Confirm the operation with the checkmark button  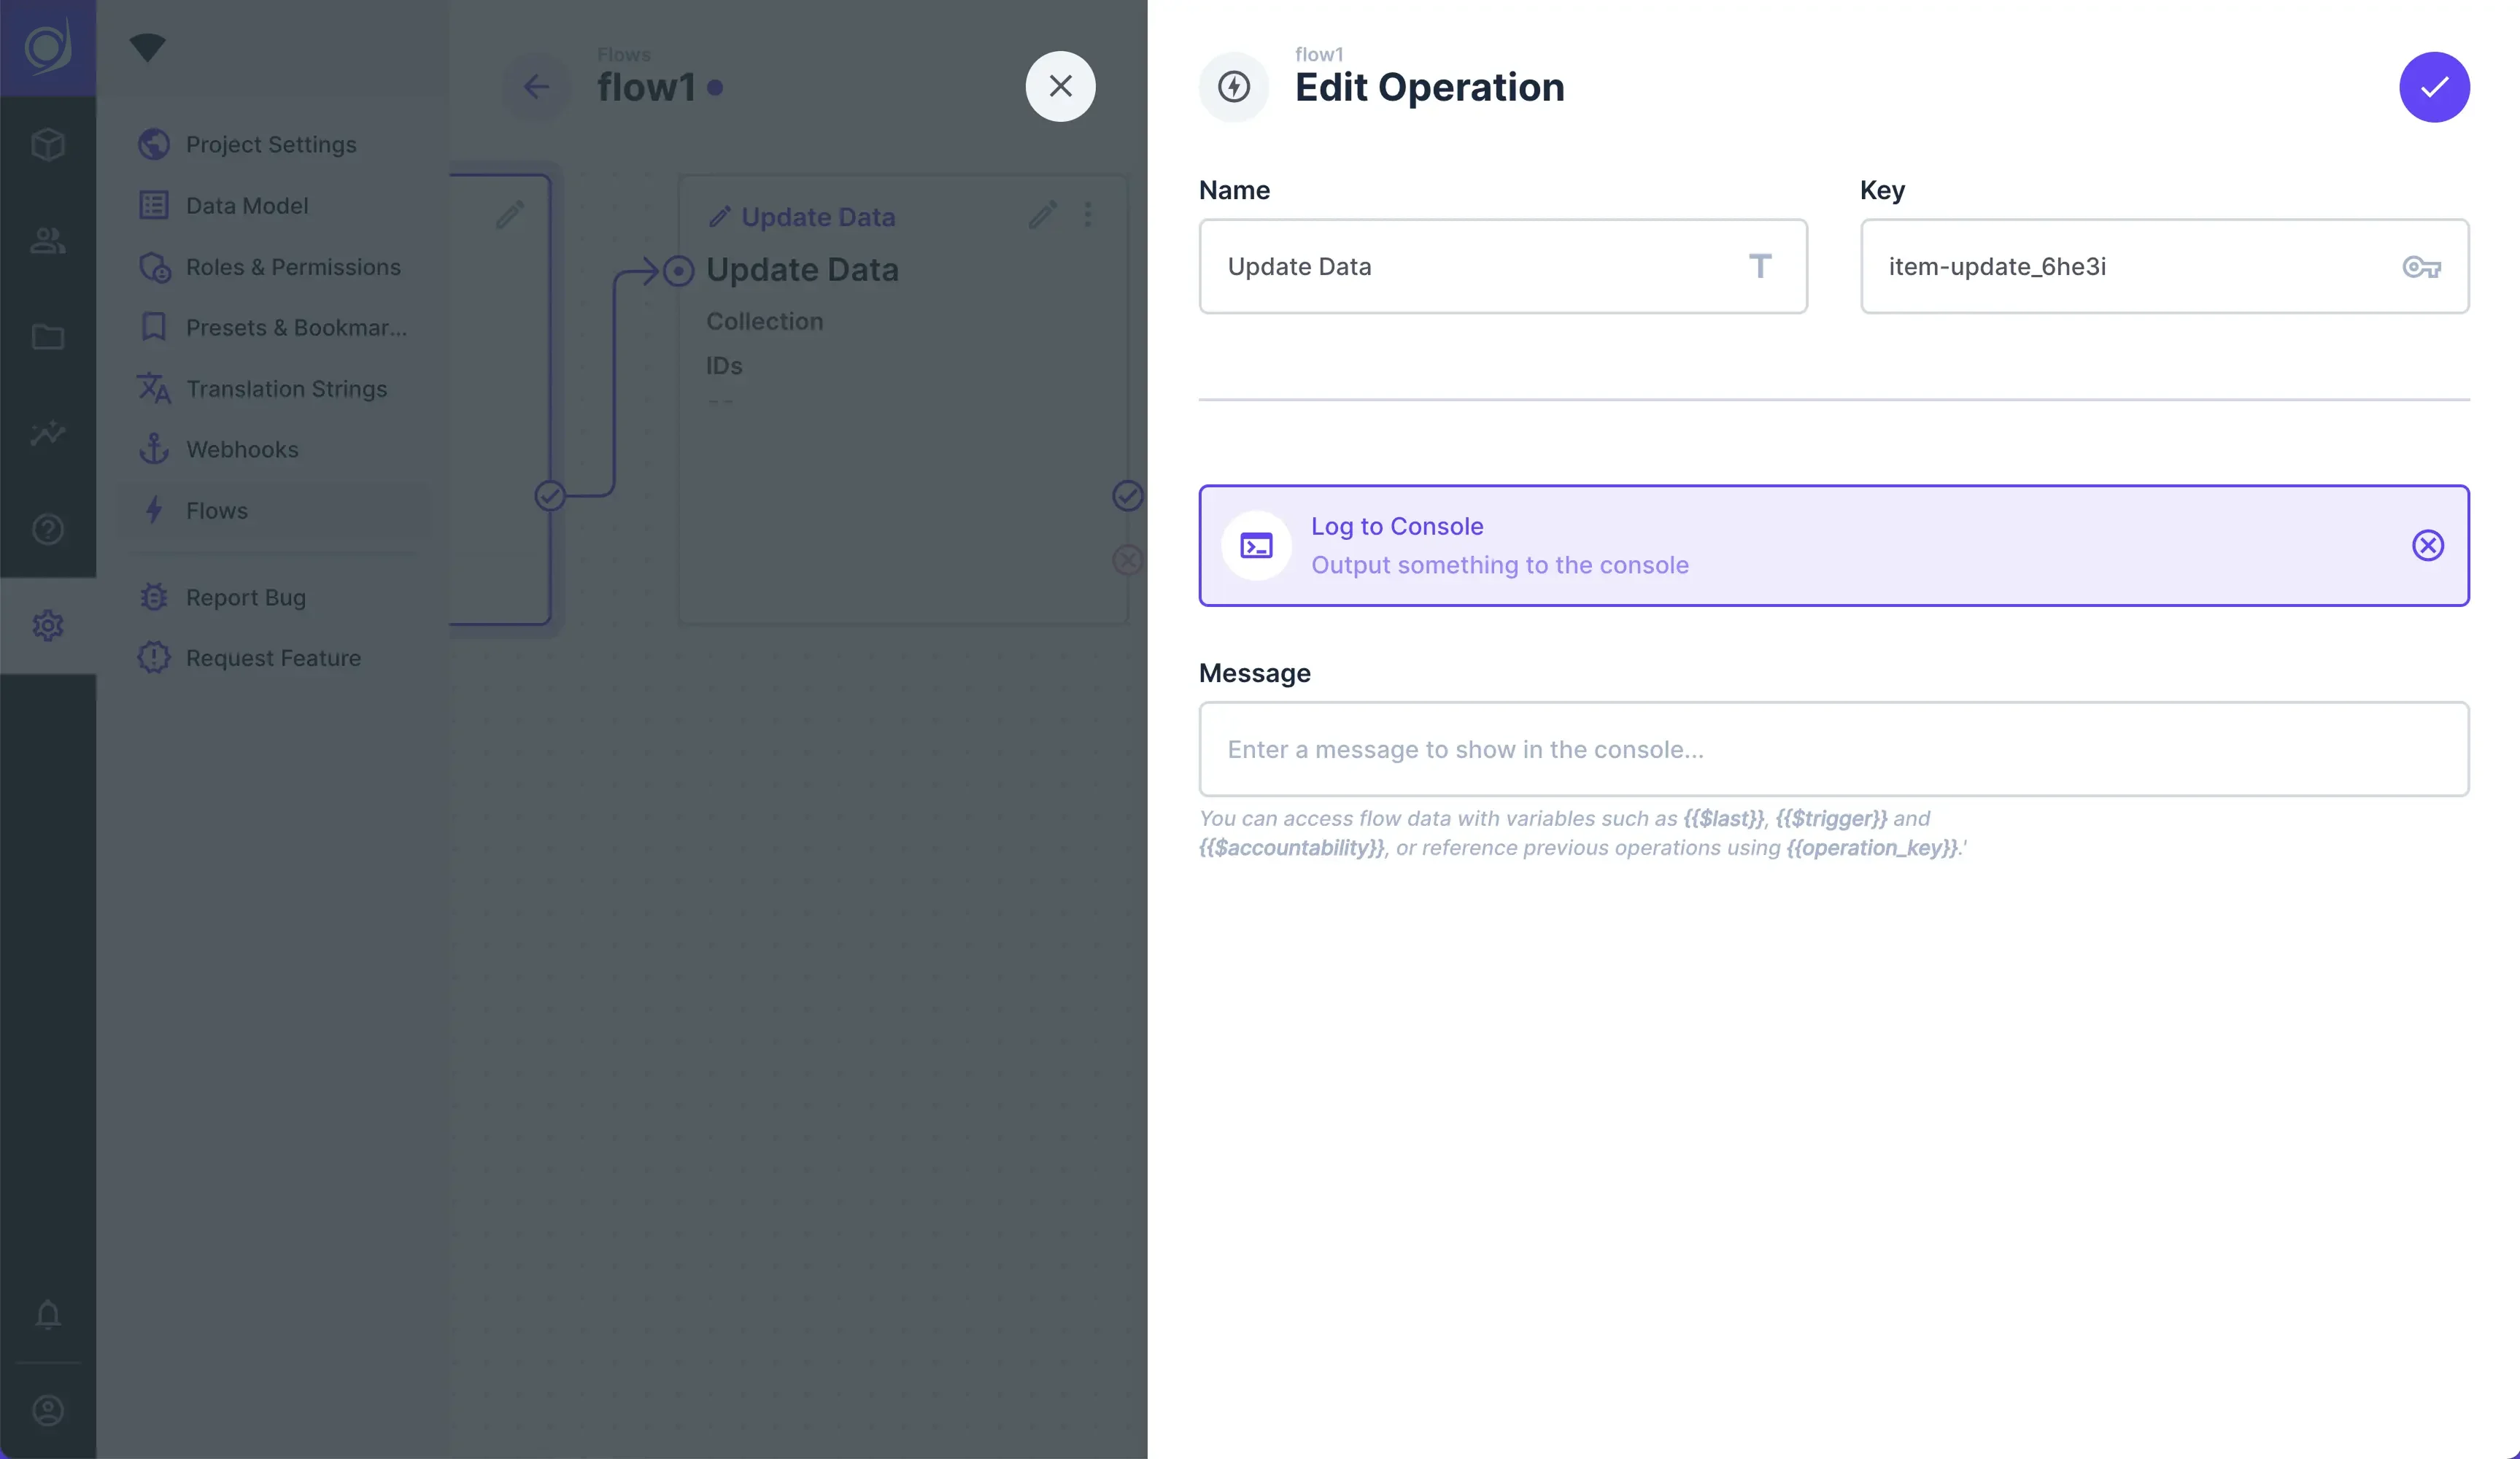[2433, 87]
